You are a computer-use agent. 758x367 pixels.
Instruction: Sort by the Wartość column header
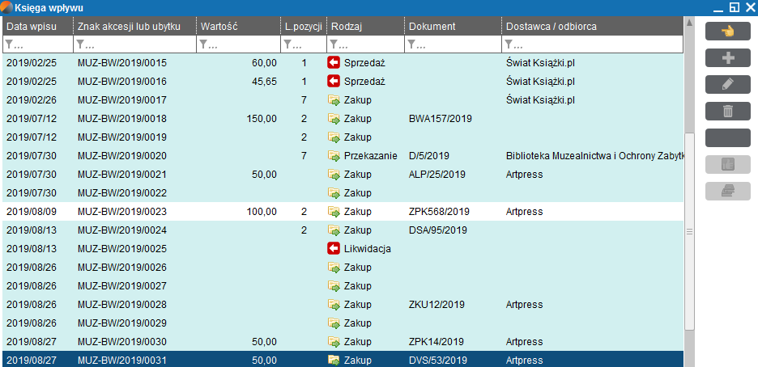[x=238, y=27]
